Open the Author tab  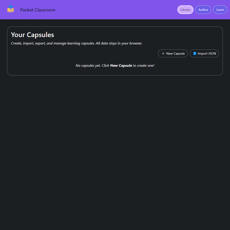tap(203, 10)
